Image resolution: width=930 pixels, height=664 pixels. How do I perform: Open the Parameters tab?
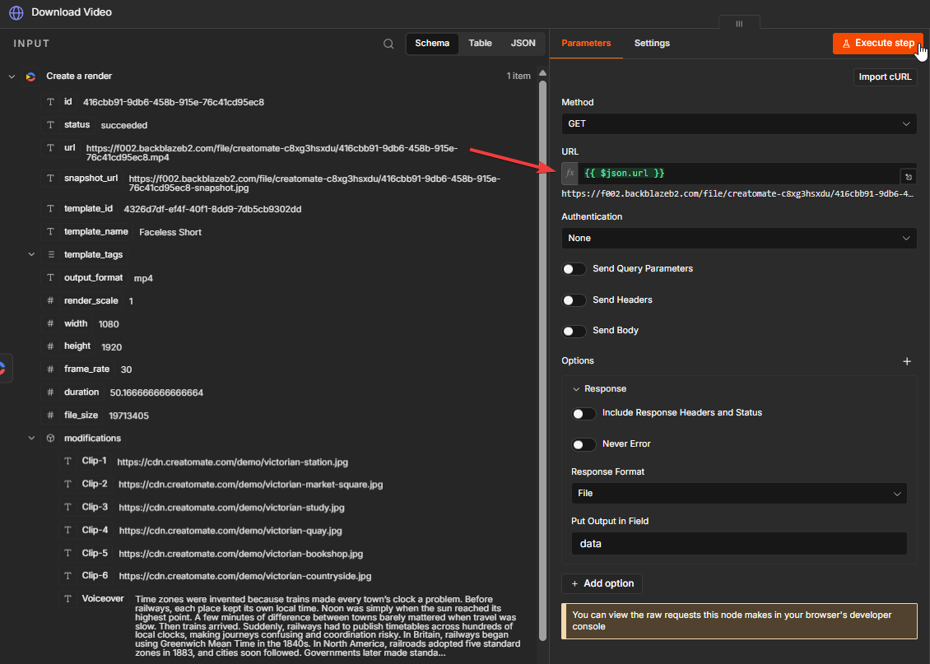[x=586, y=44]
